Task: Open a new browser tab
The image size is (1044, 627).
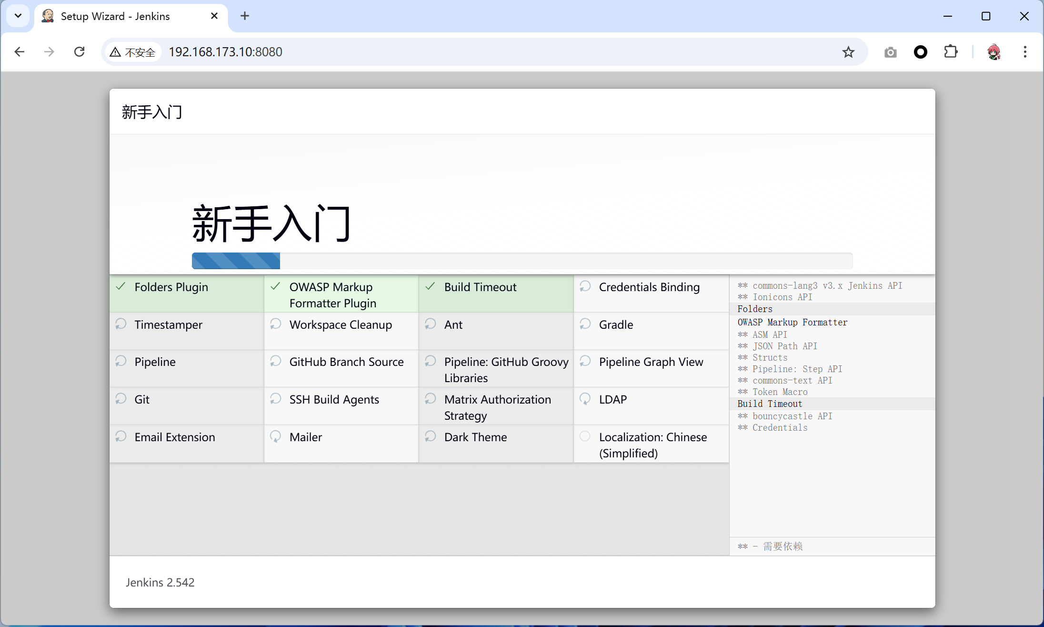Action: 245,16
